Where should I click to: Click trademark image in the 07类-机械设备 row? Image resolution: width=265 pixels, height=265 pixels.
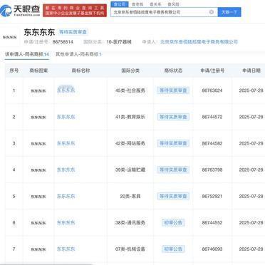[x=38, y=249]
